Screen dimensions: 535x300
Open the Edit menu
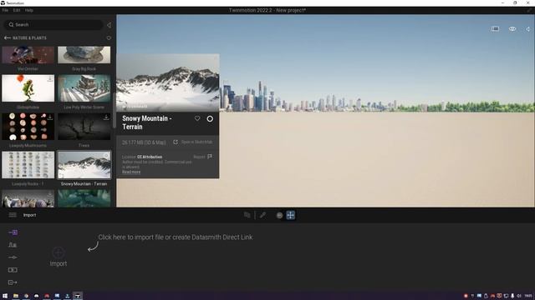17,10
